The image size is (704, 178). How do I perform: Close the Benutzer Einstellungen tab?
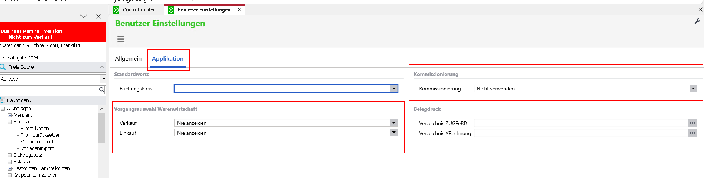[239, 10]
